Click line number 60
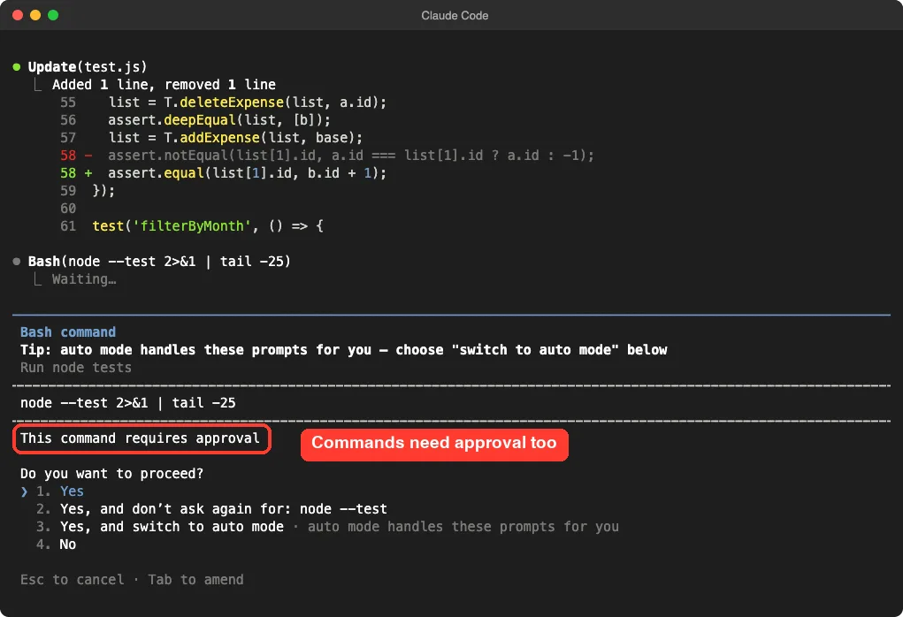This screenshot has height=617, width=903. pyautogui.click(x=68, y=209)
